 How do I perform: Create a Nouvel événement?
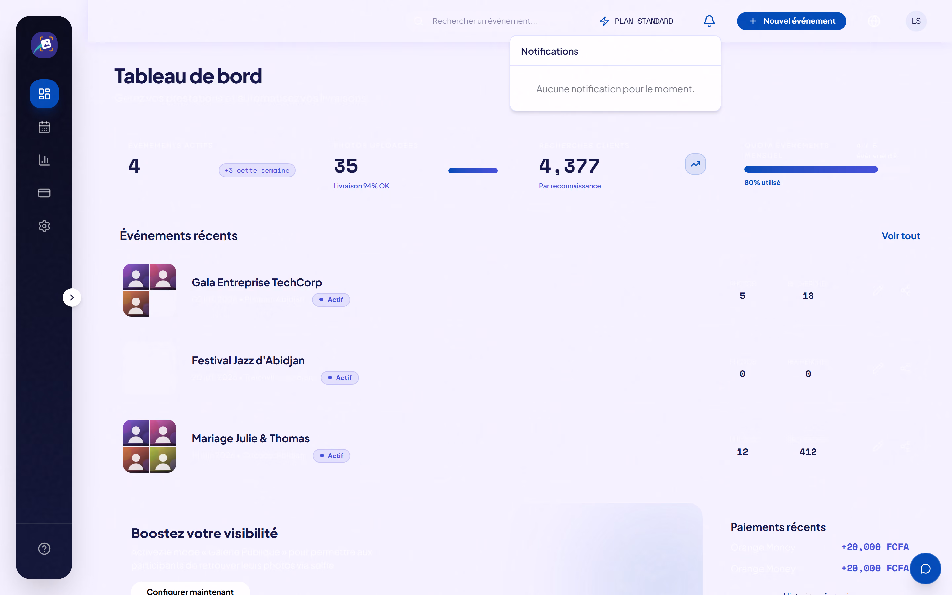tap(791, 21)
